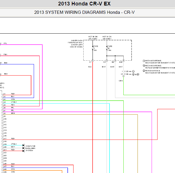Image resolution: width=175 pixels, height=173 pixels.
Task: Click the 'LT BLU' label at pin A19
Action: (14, 144)
